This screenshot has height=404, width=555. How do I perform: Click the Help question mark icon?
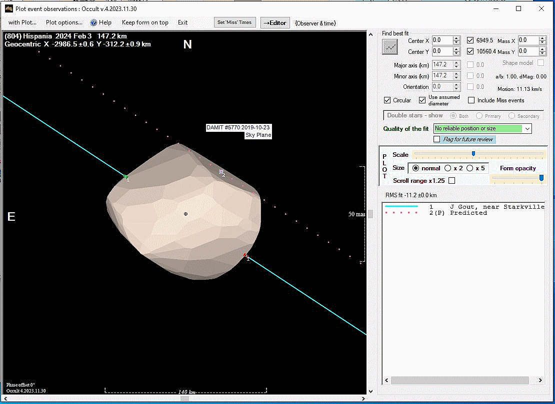click(93, 22)
